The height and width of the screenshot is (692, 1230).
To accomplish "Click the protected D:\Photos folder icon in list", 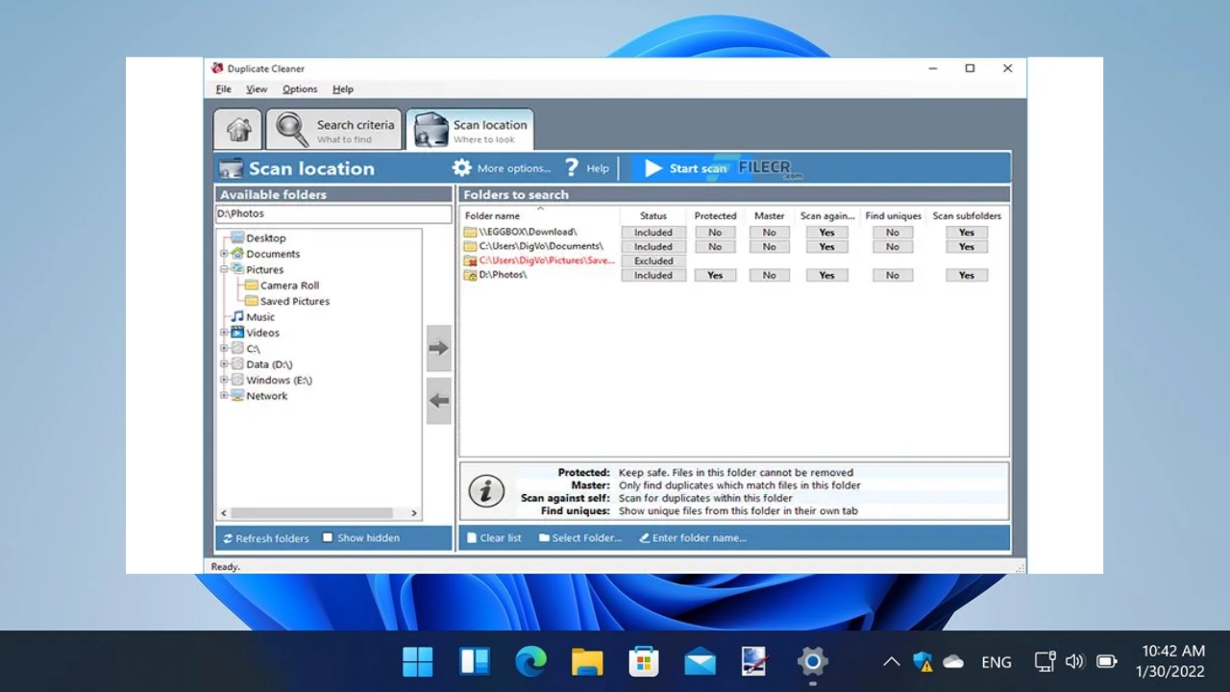I will (x=470, y=275).
